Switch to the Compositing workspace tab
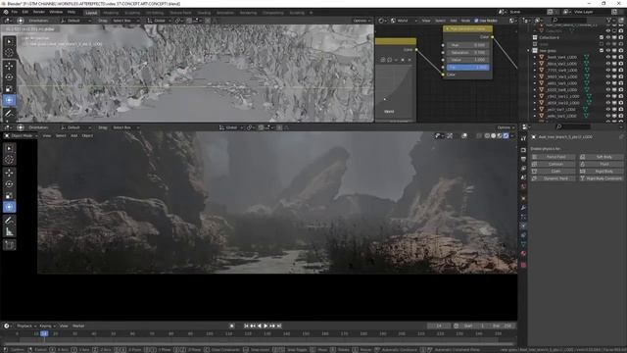 273,13
